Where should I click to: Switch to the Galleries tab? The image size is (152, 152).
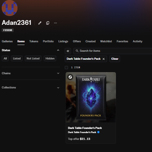pos(7,41)
